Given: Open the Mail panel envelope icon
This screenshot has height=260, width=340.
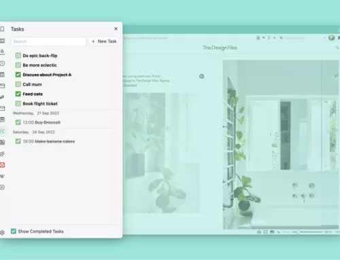Looking at the screenshot, I should click(x=2, y=109).
